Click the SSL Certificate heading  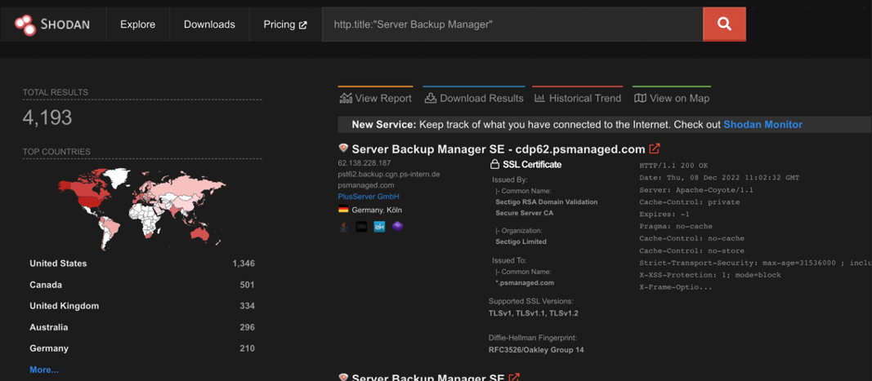point(532,165)
